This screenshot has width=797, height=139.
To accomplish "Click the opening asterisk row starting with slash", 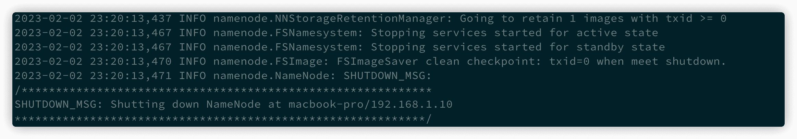I will point(223,90).
